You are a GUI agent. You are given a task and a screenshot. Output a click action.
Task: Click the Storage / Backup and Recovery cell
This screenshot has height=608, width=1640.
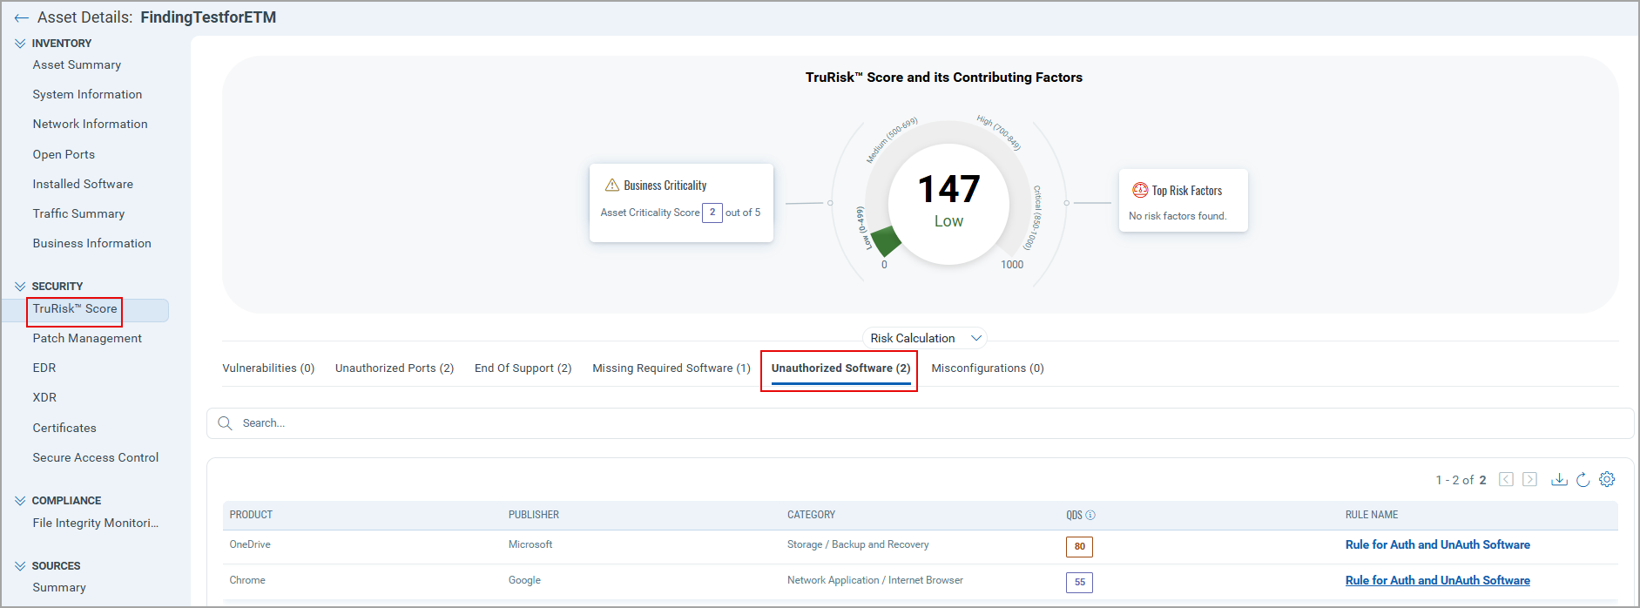[x=858, y=544]
